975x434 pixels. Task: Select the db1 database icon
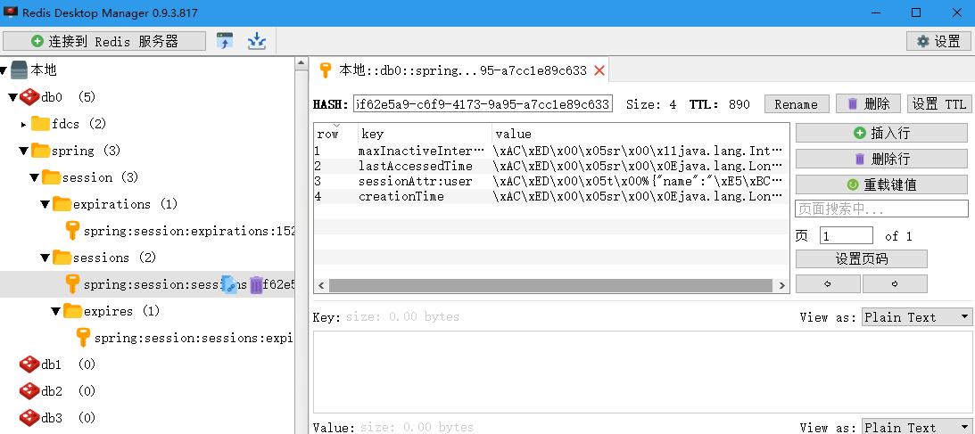[x=29, y=364]
